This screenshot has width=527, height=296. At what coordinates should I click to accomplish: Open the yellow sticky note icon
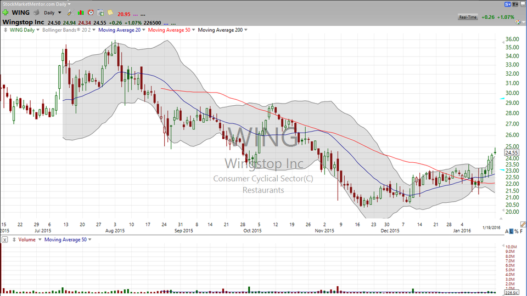[110, 13]
